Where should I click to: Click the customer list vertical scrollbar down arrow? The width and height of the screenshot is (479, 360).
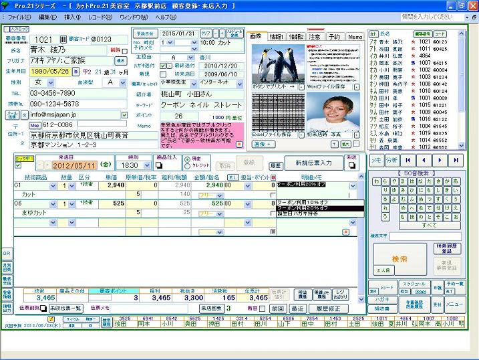(461, 146)
